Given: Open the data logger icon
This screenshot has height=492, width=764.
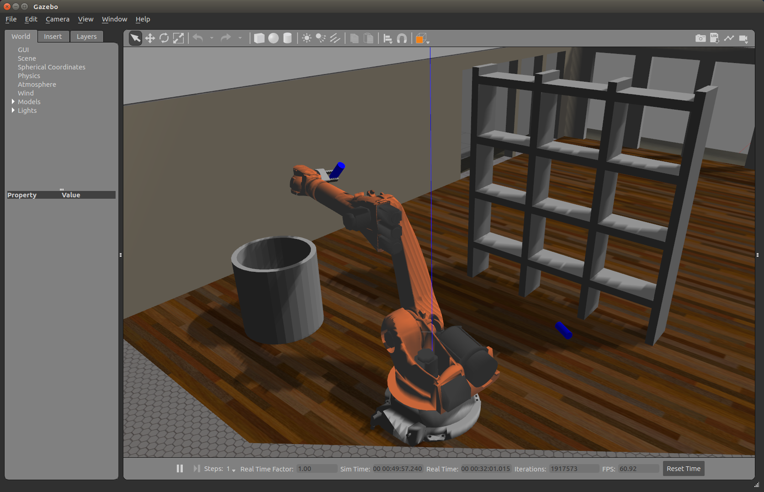Looking at the screenshot, I should 715,38.
